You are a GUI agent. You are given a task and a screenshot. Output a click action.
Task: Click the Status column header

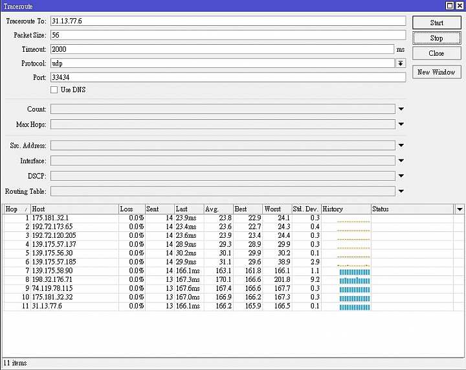[412, 209]
